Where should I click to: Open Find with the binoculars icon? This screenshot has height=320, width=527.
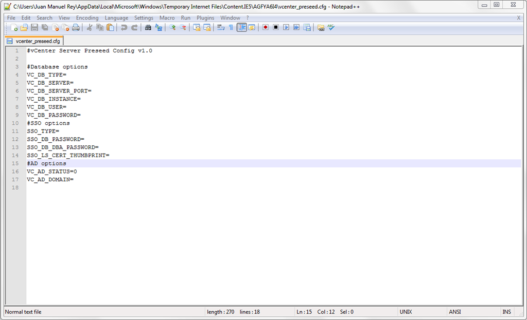coord(148,27)
